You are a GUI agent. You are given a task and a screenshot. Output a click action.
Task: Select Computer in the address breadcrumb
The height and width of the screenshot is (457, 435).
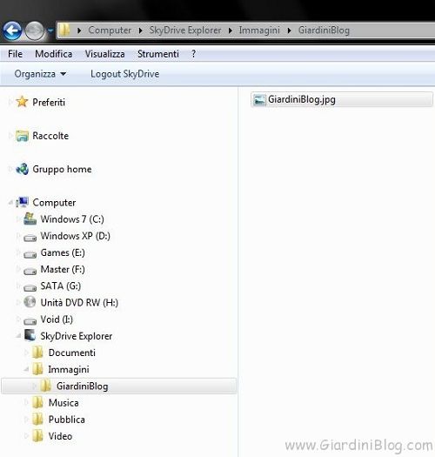110,30
